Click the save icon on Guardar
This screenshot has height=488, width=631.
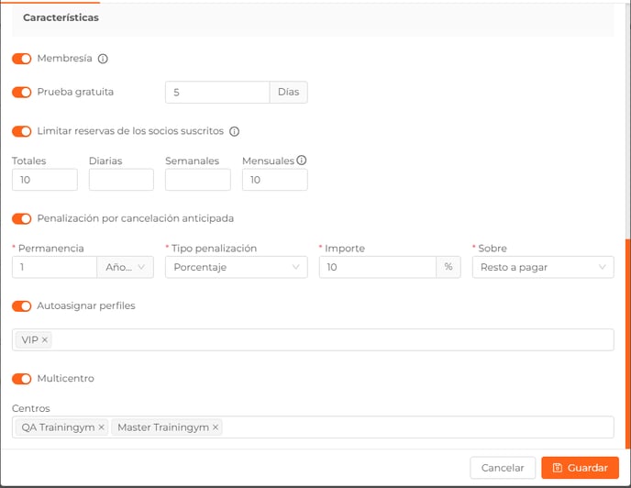[x=558, y=468]
